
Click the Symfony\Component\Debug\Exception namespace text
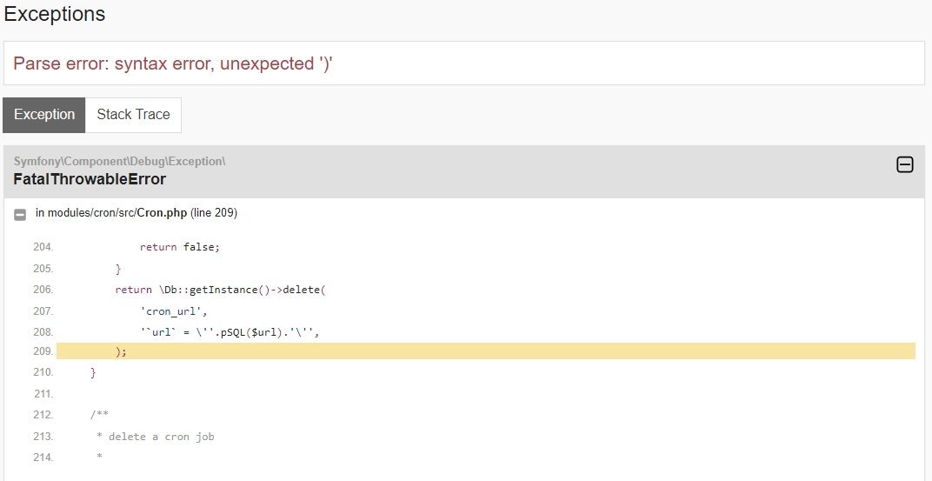coord(119,161)
